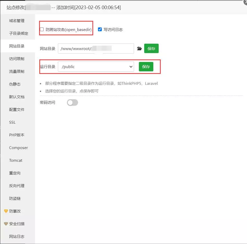Click the folder browse icon beside site path
This screenshot has height=244, width=247.
139,48
